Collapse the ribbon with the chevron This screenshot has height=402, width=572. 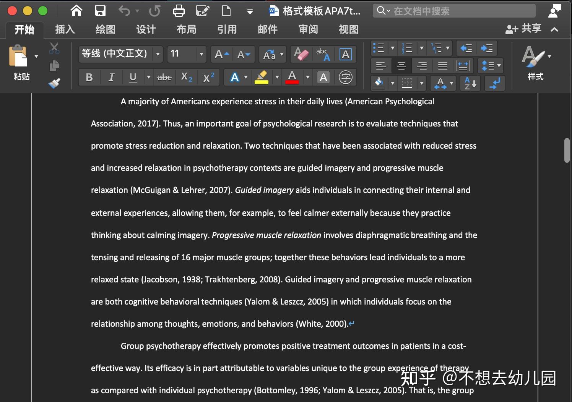tap(554, 29)
